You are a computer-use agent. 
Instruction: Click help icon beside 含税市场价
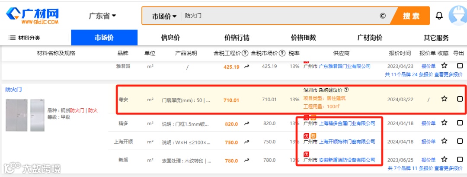tap(282, 53)
